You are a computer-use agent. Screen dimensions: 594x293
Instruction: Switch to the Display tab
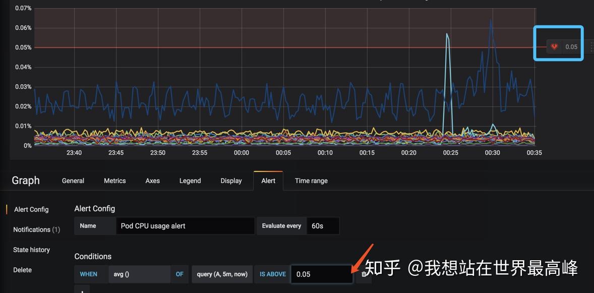(x=230, y=181)
